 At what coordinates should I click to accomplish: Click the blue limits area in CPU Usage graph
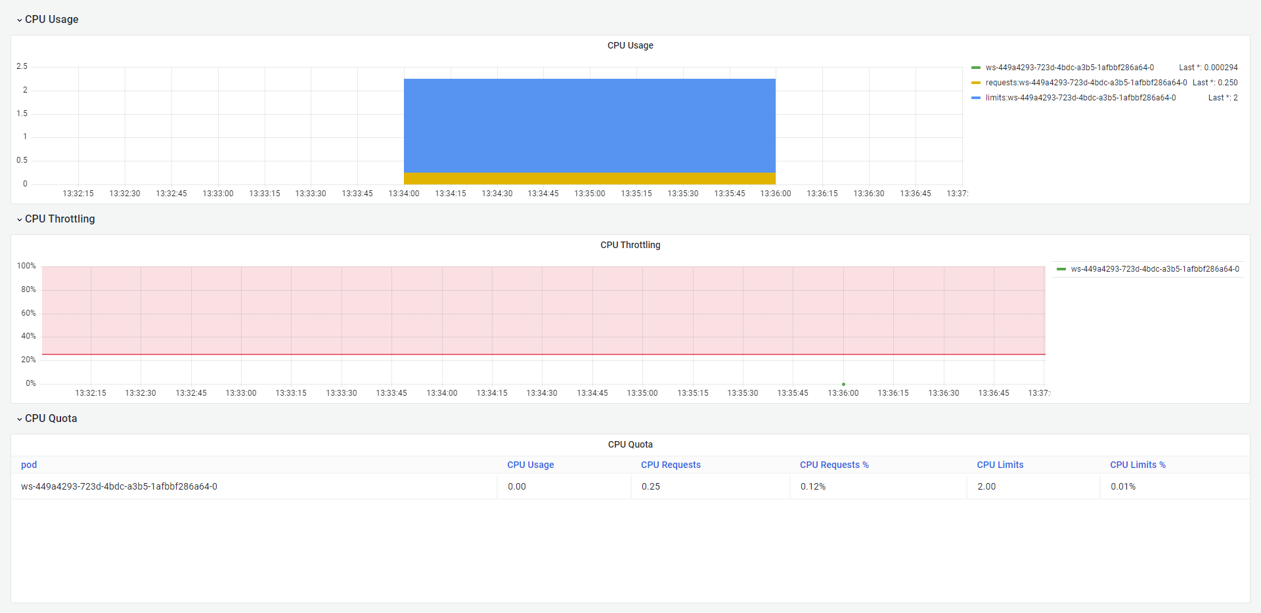(590, 125)
